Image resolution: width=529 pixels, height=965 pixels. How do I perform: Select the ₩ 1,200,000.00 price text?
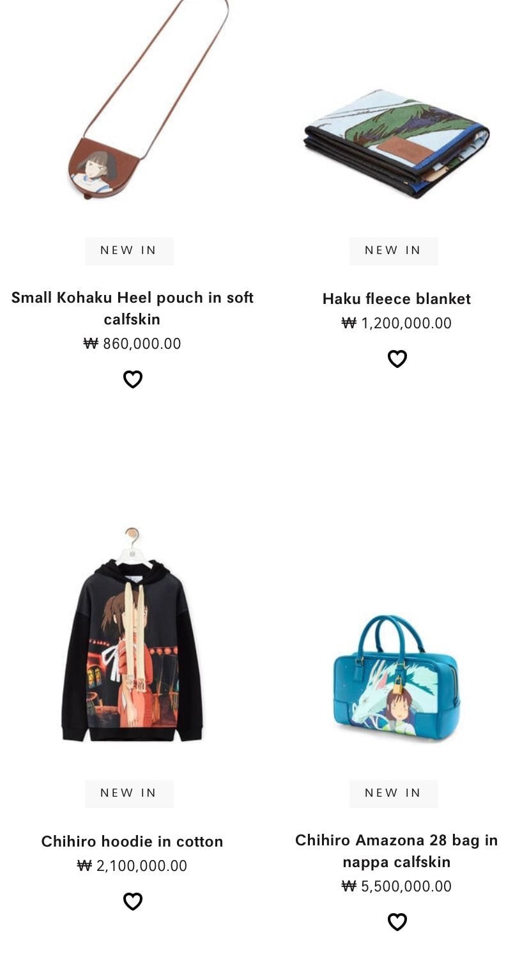click(x=397, y=323)
